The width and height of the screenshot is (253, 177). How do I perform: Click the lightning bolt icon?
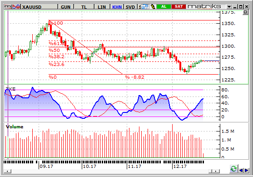153,7
